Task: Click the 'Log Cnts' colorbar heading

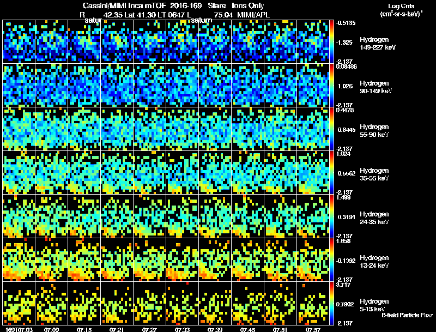Action: click(x=401, y=6)
